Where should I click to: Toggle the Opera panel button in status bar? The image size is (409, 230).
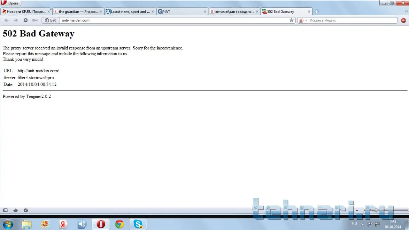pos(5,210)
